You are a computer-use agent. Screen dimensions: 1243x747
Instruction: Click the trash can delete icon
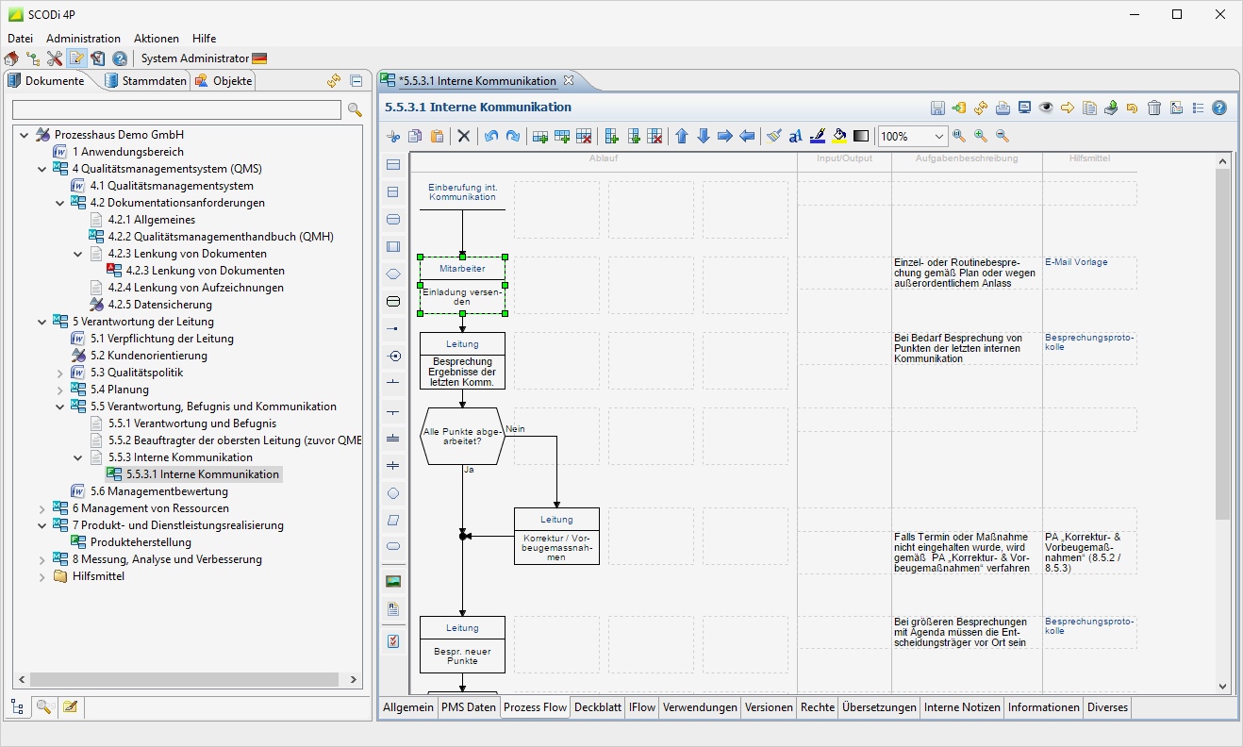(x=1154, y=108)
